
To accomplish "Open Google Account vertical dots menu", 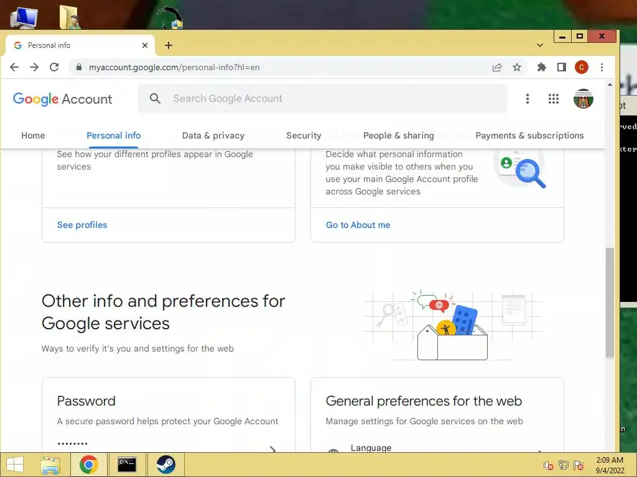I will (x=528, y=99).
